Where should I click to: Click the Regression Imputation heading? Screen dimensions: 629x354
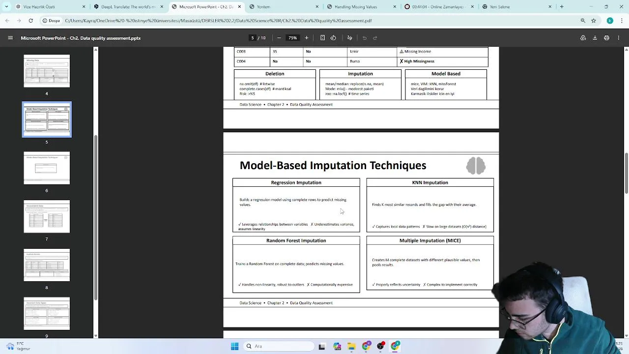click(x=296, y=182)
